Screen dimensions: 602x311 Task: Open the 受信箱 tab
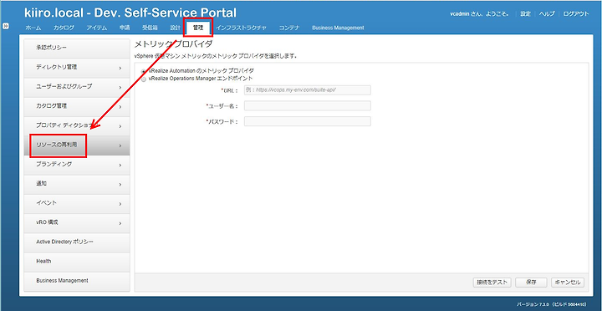150,28
